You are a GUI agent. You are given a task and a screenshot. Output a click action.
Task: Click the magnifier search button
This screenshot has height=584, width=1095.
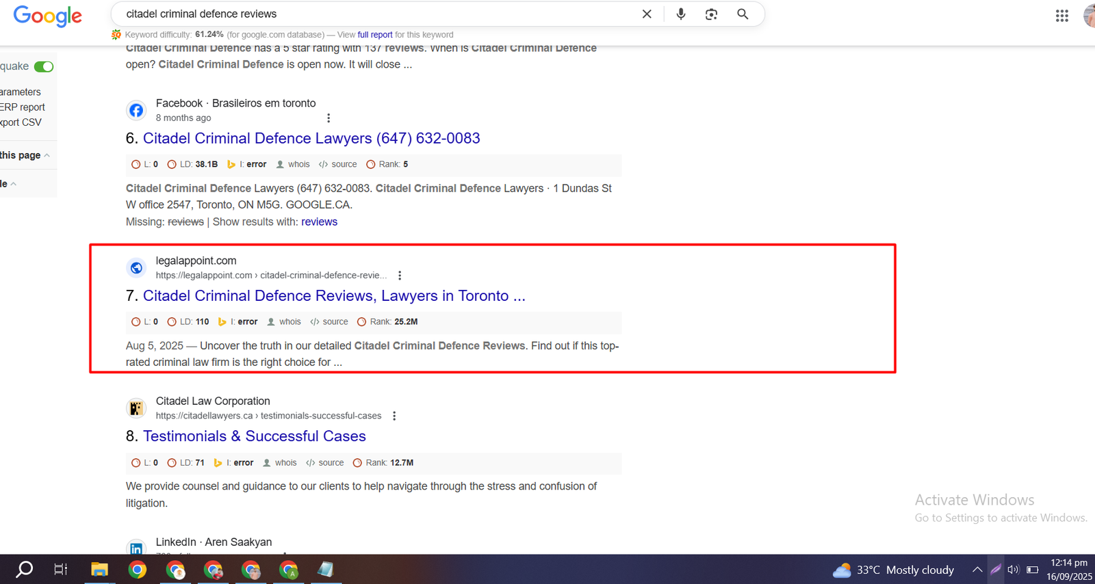pyautogui.click(x=743, y=14)
